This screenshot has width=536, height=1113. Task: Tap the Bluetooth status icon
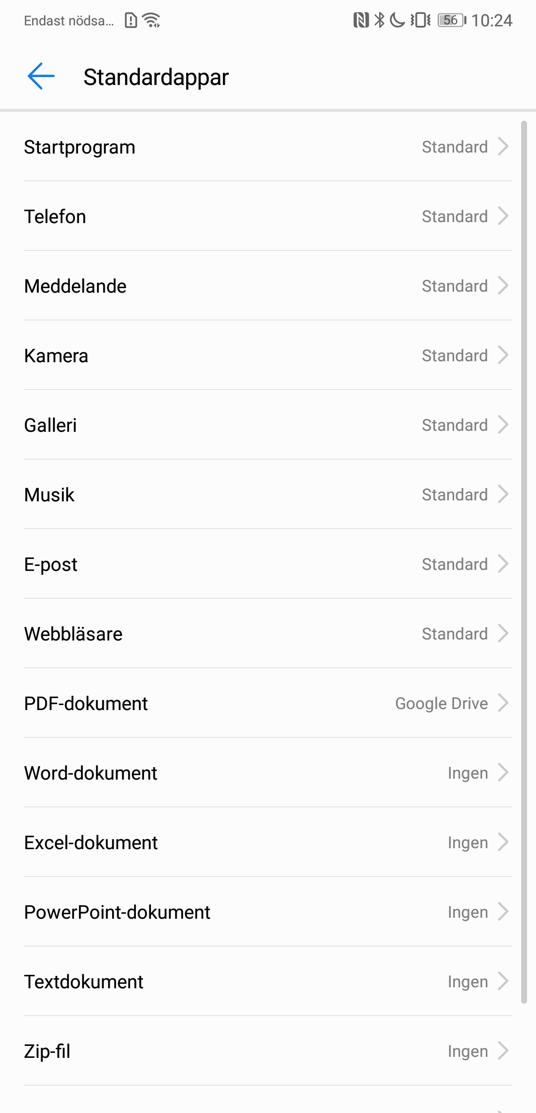(379, 20)
